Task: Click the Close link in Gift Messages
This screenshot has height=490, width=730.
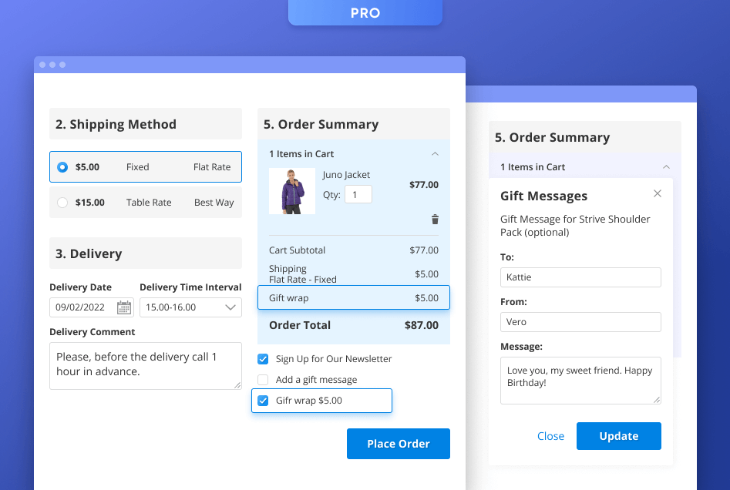Action: [550, 435]
